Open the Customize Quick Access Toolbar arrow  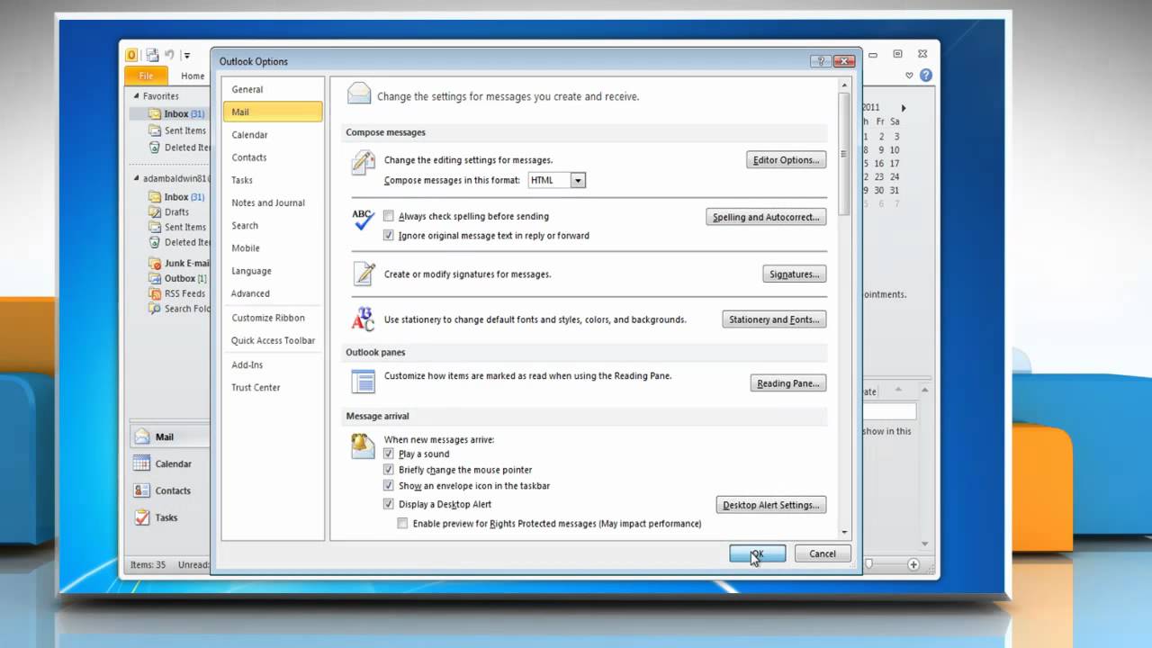tap(186, 56)
